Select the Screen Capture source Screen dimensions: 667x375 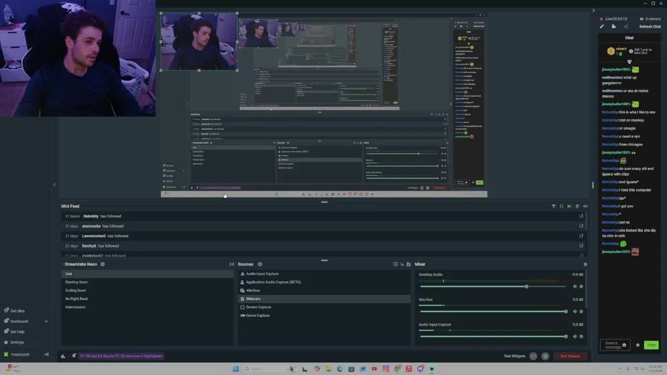pyautogui.click(x=324, y=307)
